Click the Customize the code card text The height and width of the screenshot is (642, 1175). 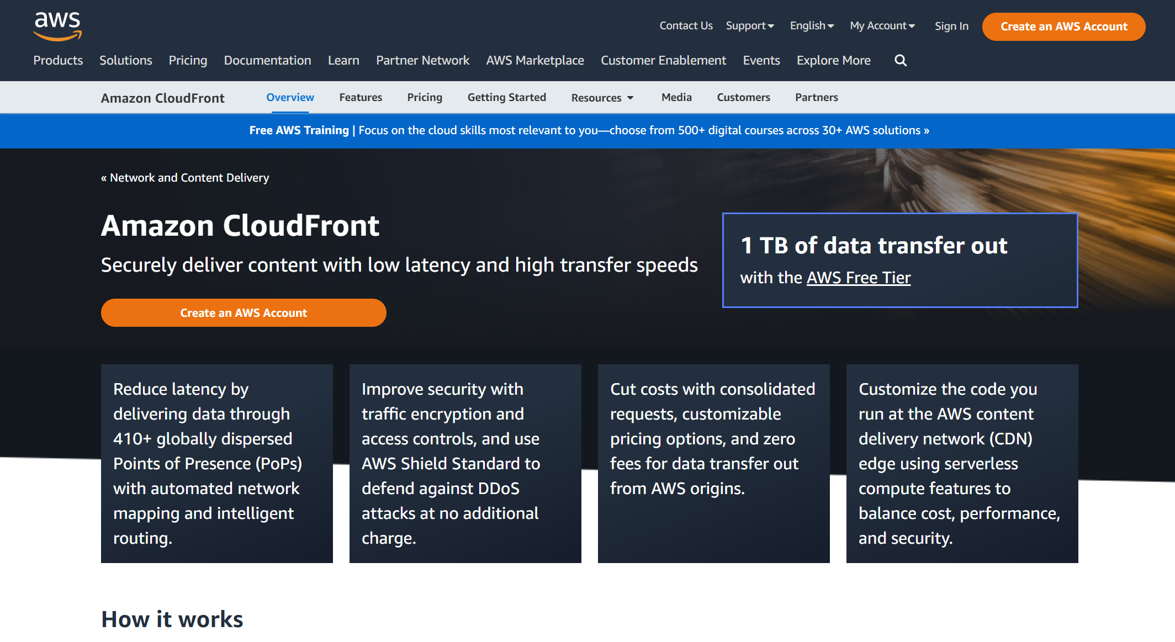click(x=959, y=464)
